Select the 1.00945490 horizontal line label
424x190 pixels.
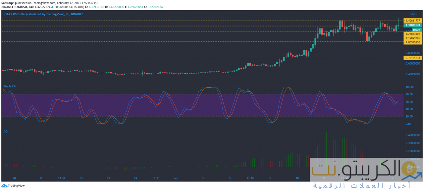pos(412,42)
